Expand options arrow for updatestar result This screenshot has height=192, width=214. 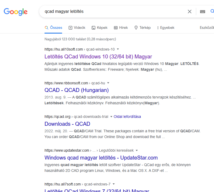(137, 150)
